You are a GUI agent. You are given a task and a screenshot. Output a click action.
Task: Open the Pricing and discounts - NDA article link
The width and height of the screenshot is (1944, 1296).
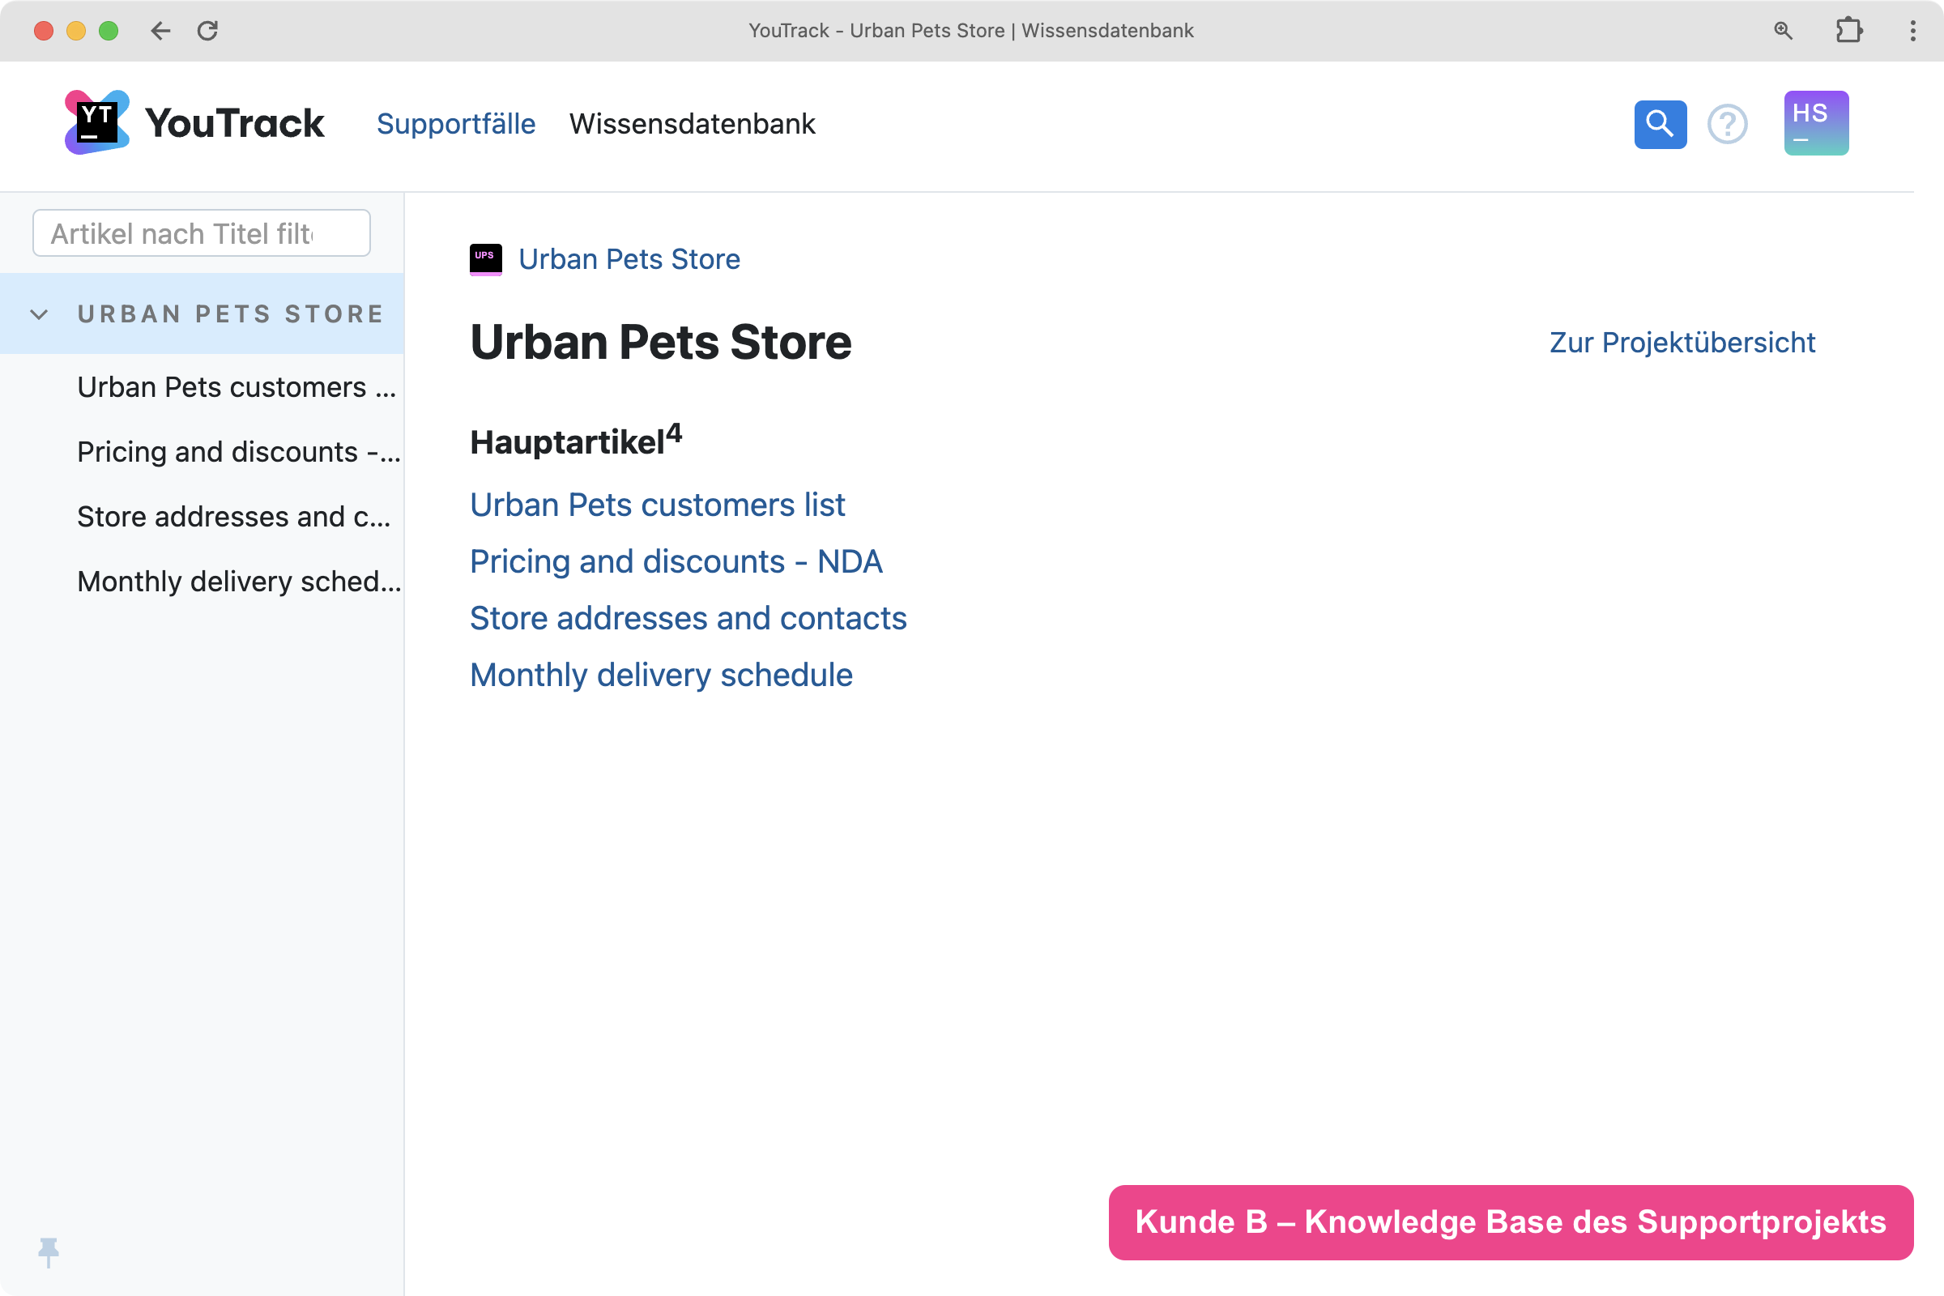(x=676, y=561)
